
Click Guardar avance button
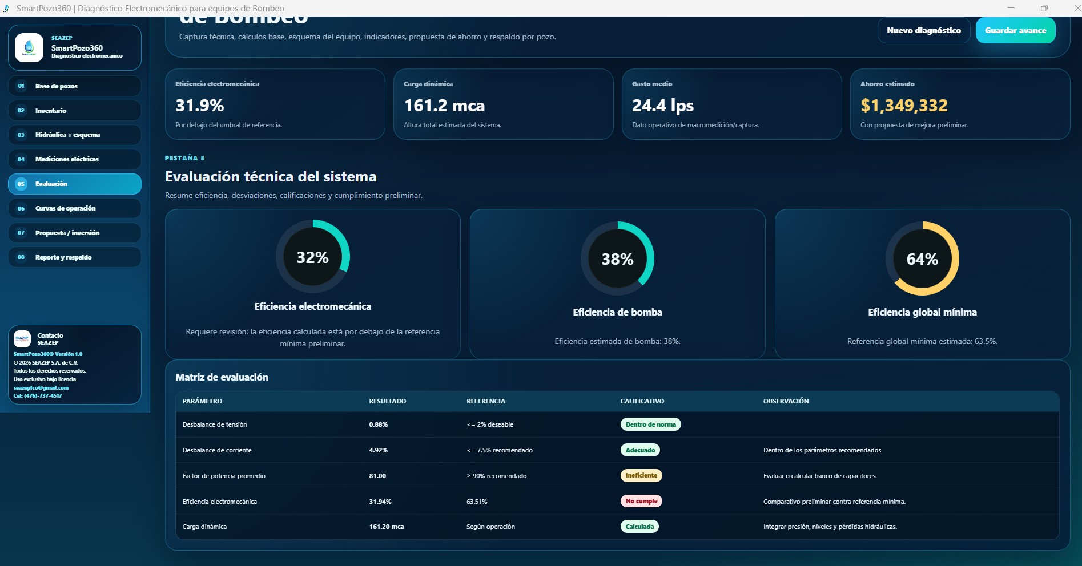pos(1016,30)
